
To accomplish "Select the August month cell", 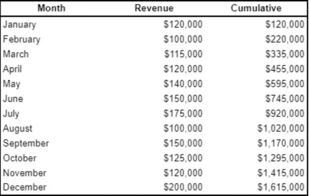I will 18,129.
